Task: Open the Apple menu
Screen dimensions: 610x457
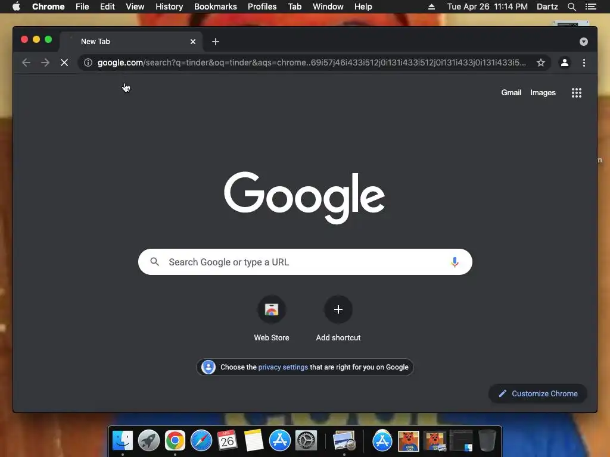Action: coord(16,7)
